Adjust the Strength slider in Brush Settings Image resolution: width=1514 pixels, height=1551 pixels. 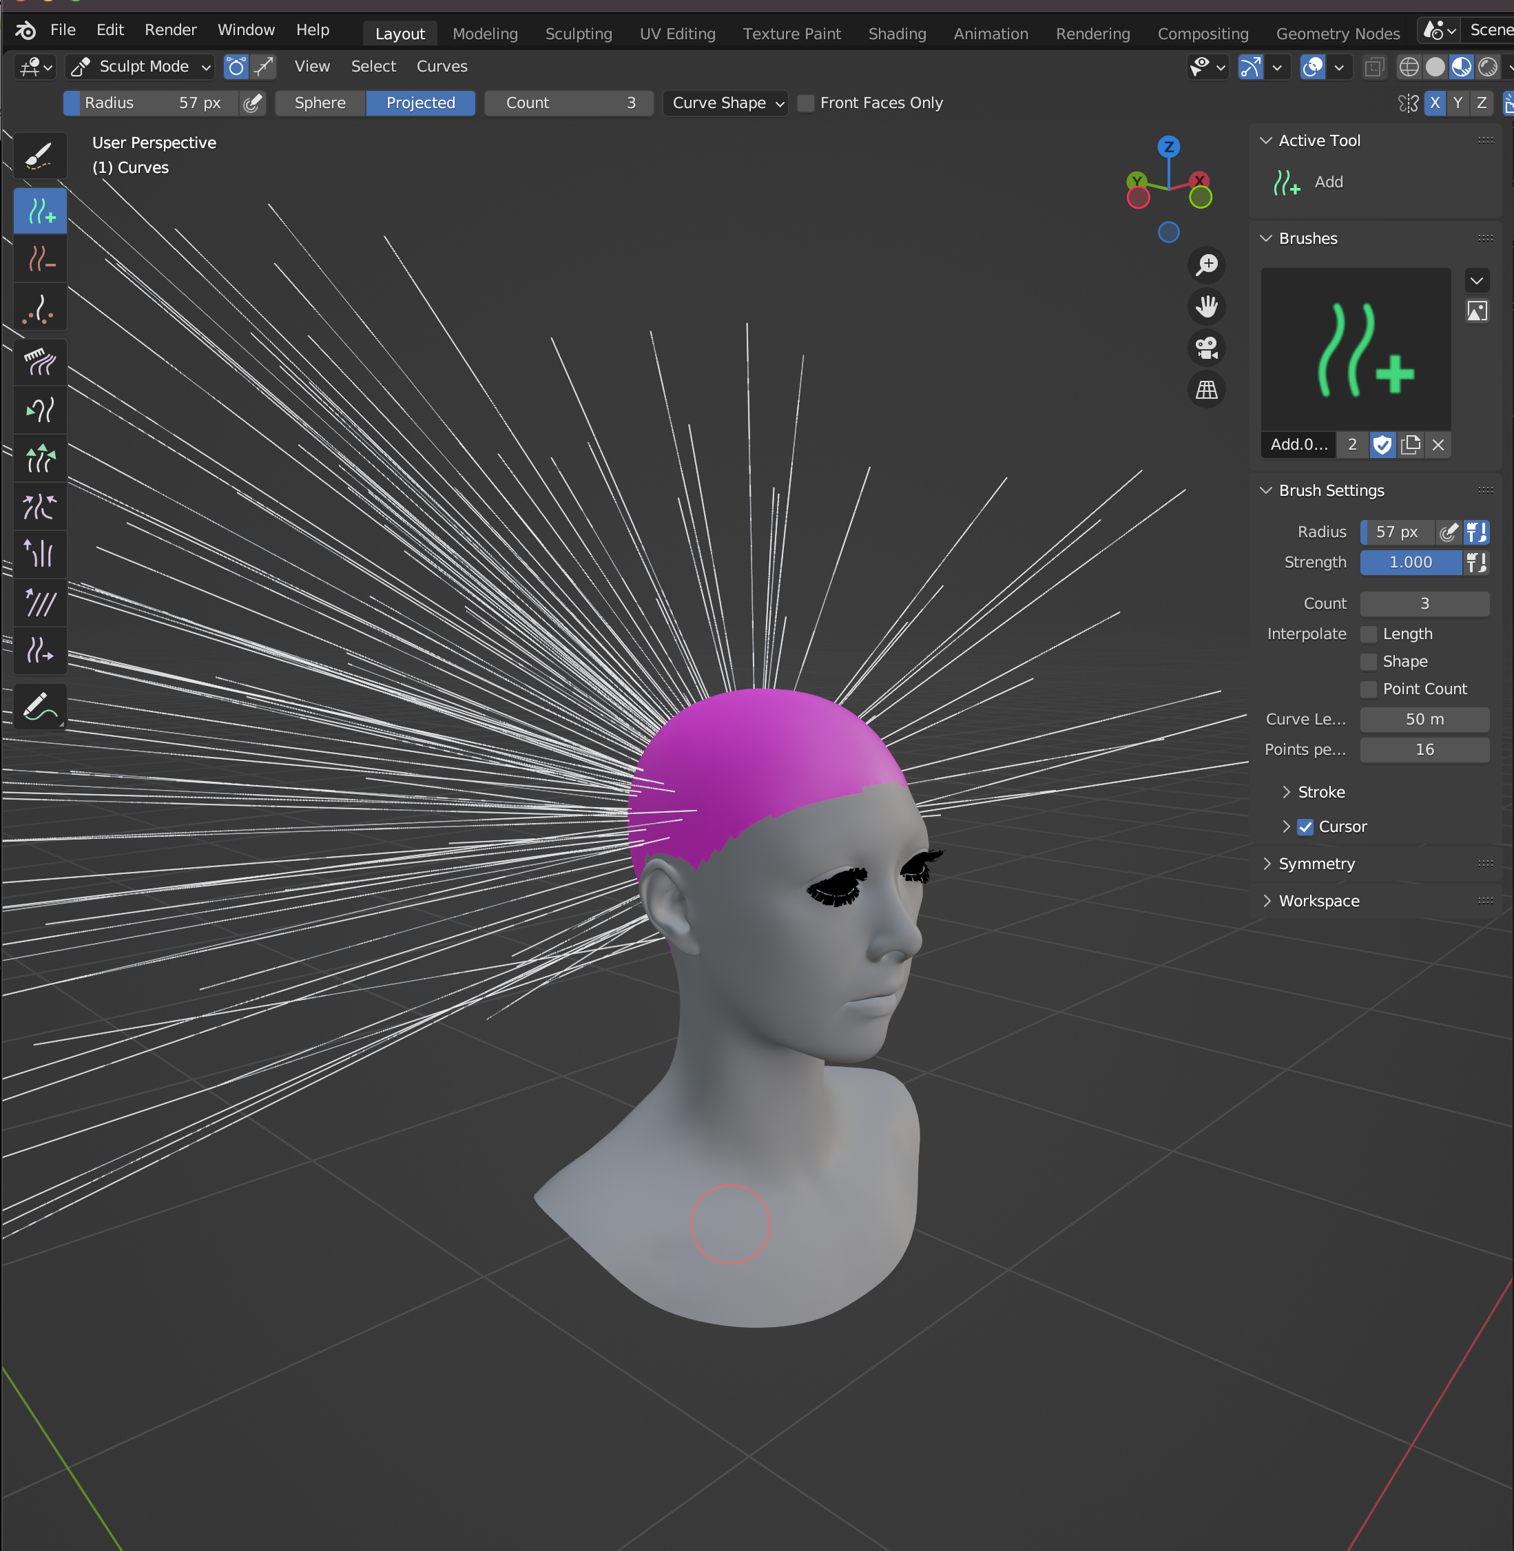click(x=1411, y=563)
